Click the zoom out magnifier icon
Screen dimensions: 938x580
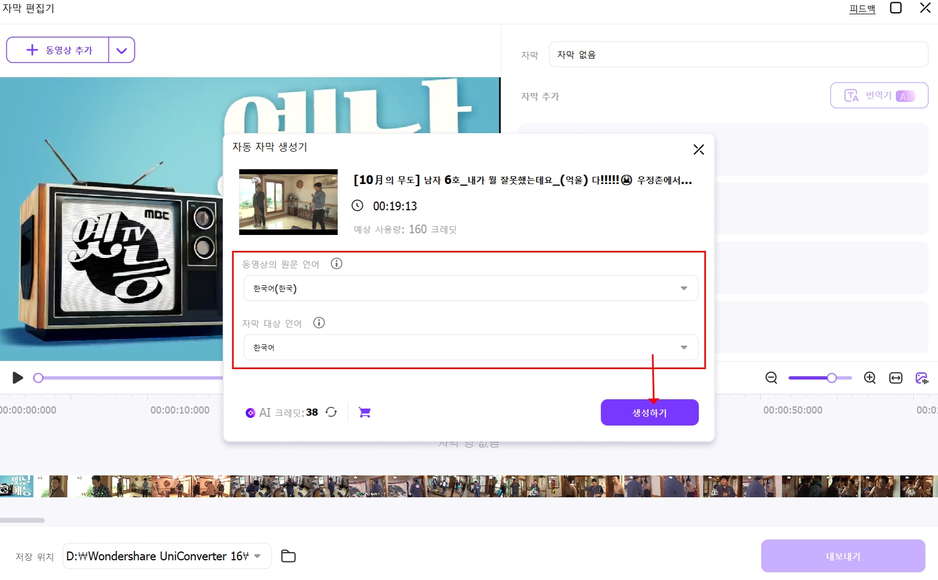[771, 378]
